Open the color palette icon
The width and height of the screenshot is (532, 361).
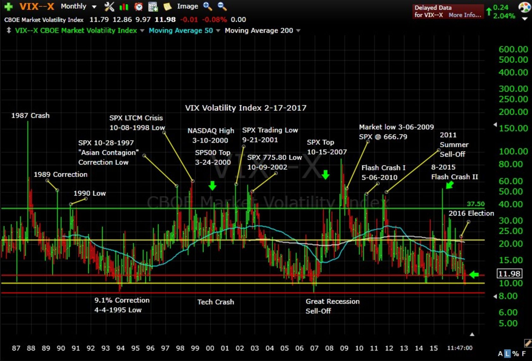525,7
